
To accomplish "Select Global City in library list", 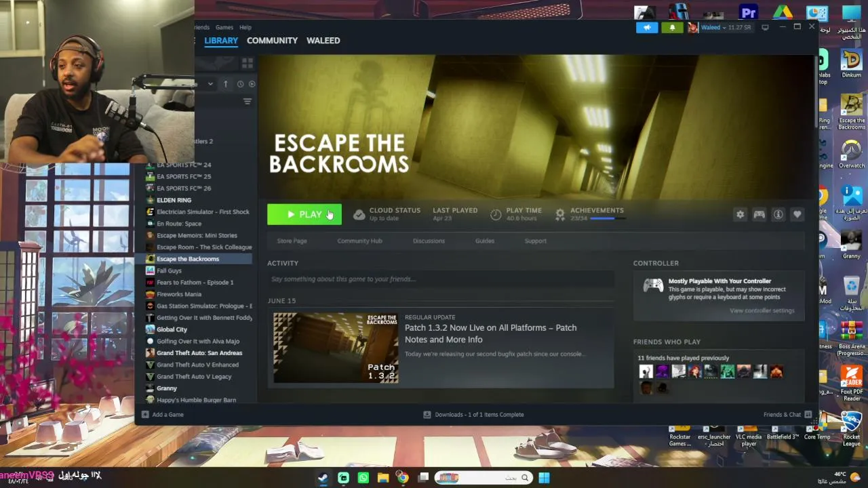I will click(172, 329).
